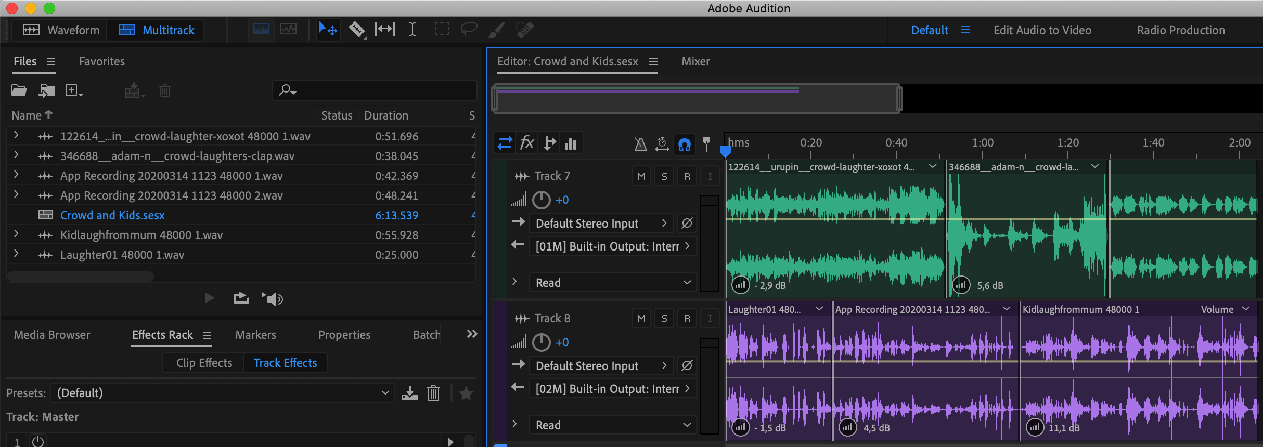Select the Clip Effects button
The height and width of the screenshot is (447, 1263).
[204, 363]
